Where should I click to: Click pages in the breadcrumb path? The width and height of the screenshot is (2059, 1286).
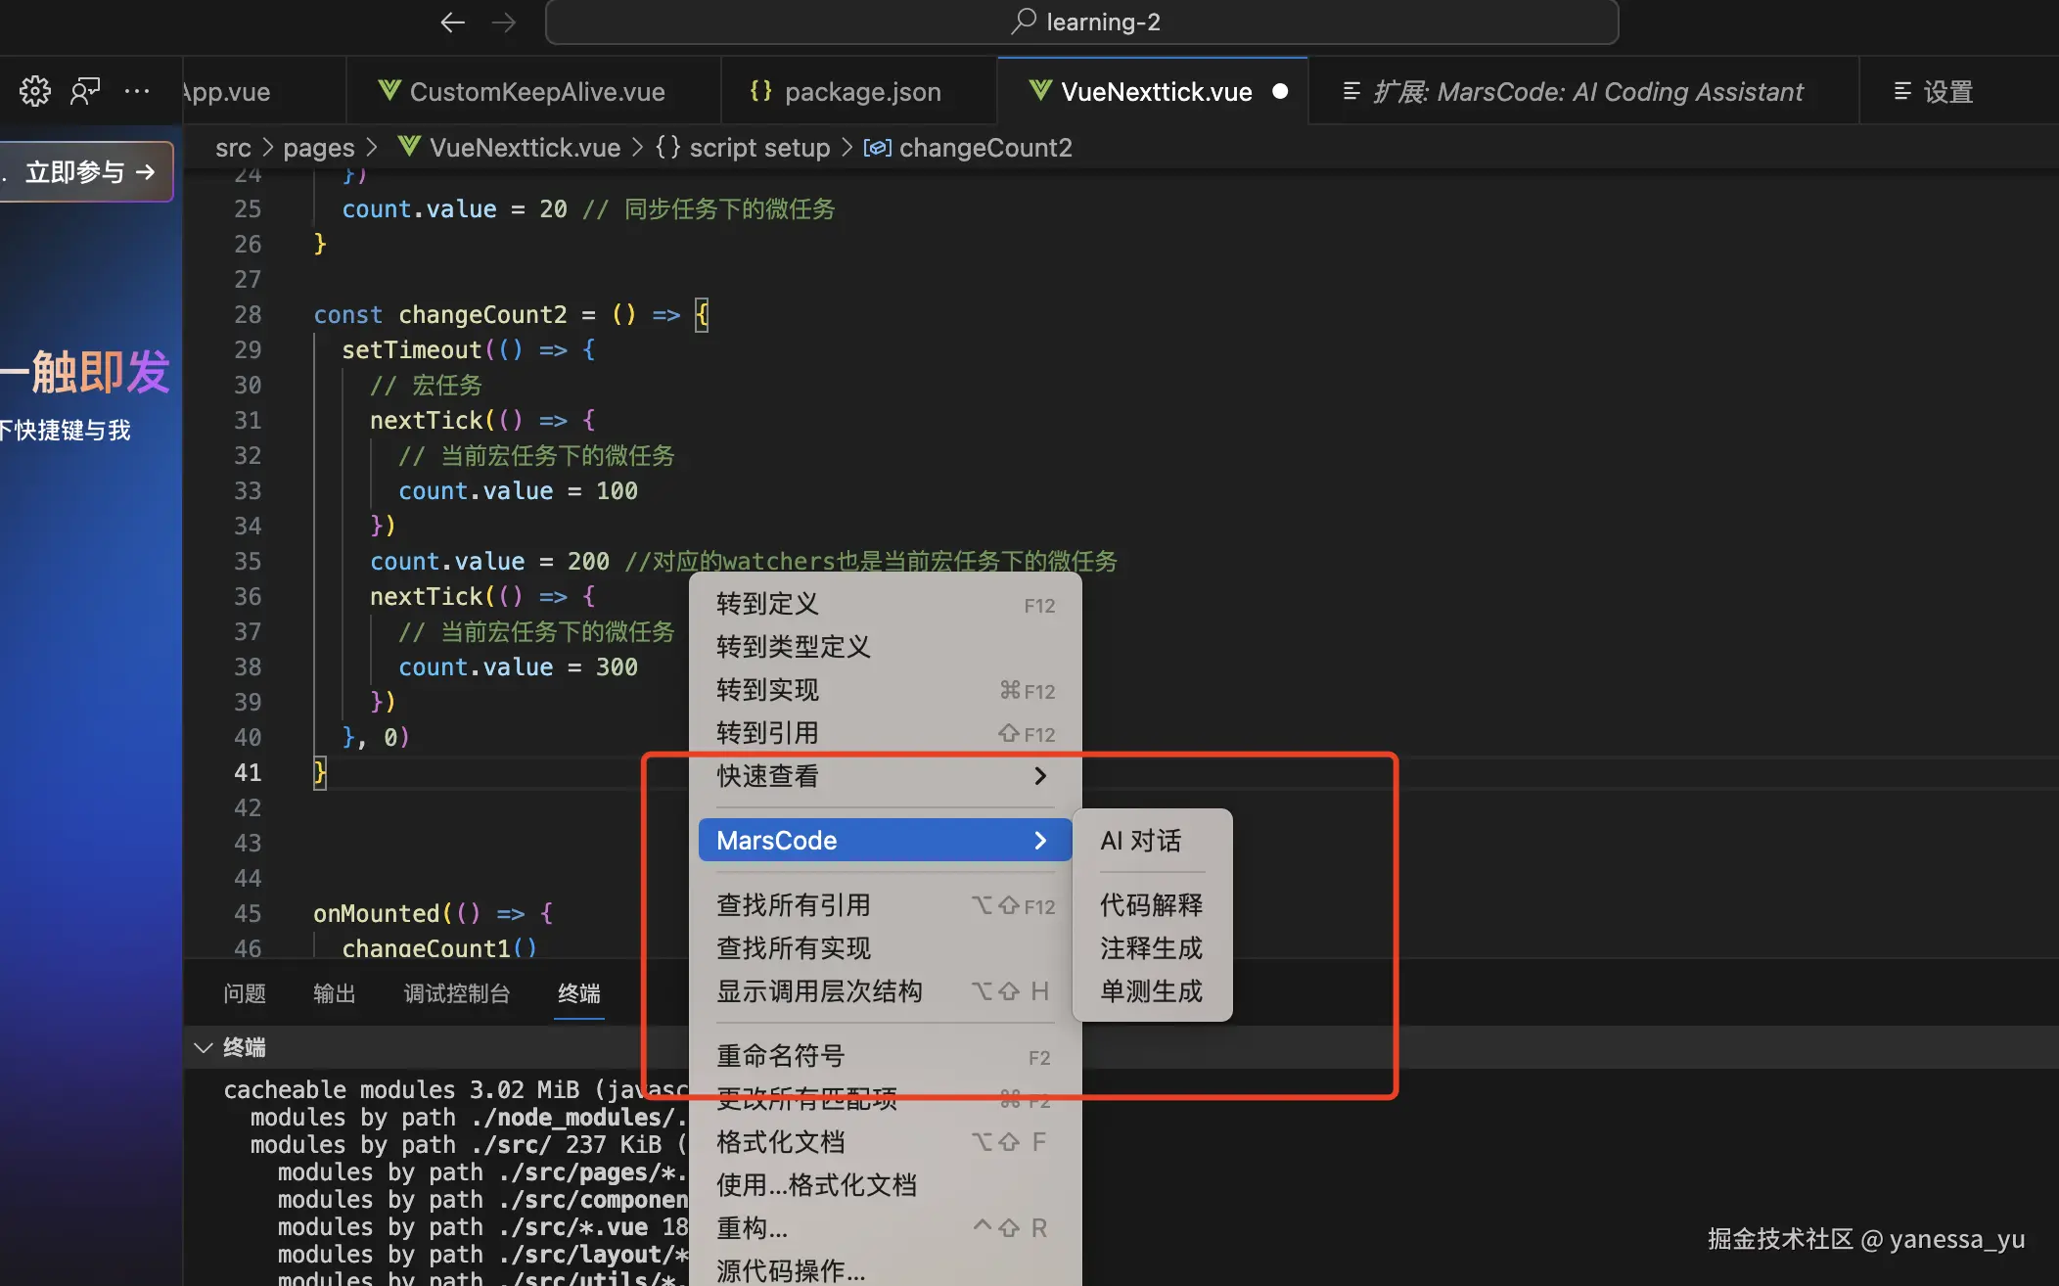coord(318,148)
